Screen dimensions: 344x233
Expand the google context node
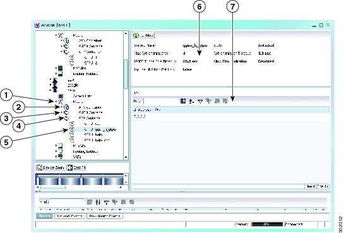coord(50,85)
